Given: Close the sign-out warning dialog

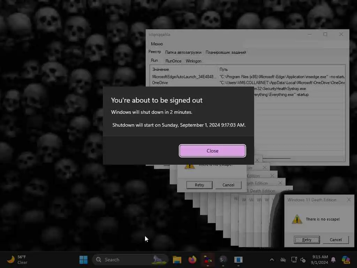Looking at the screenshot, I should [x=212, y=151].
